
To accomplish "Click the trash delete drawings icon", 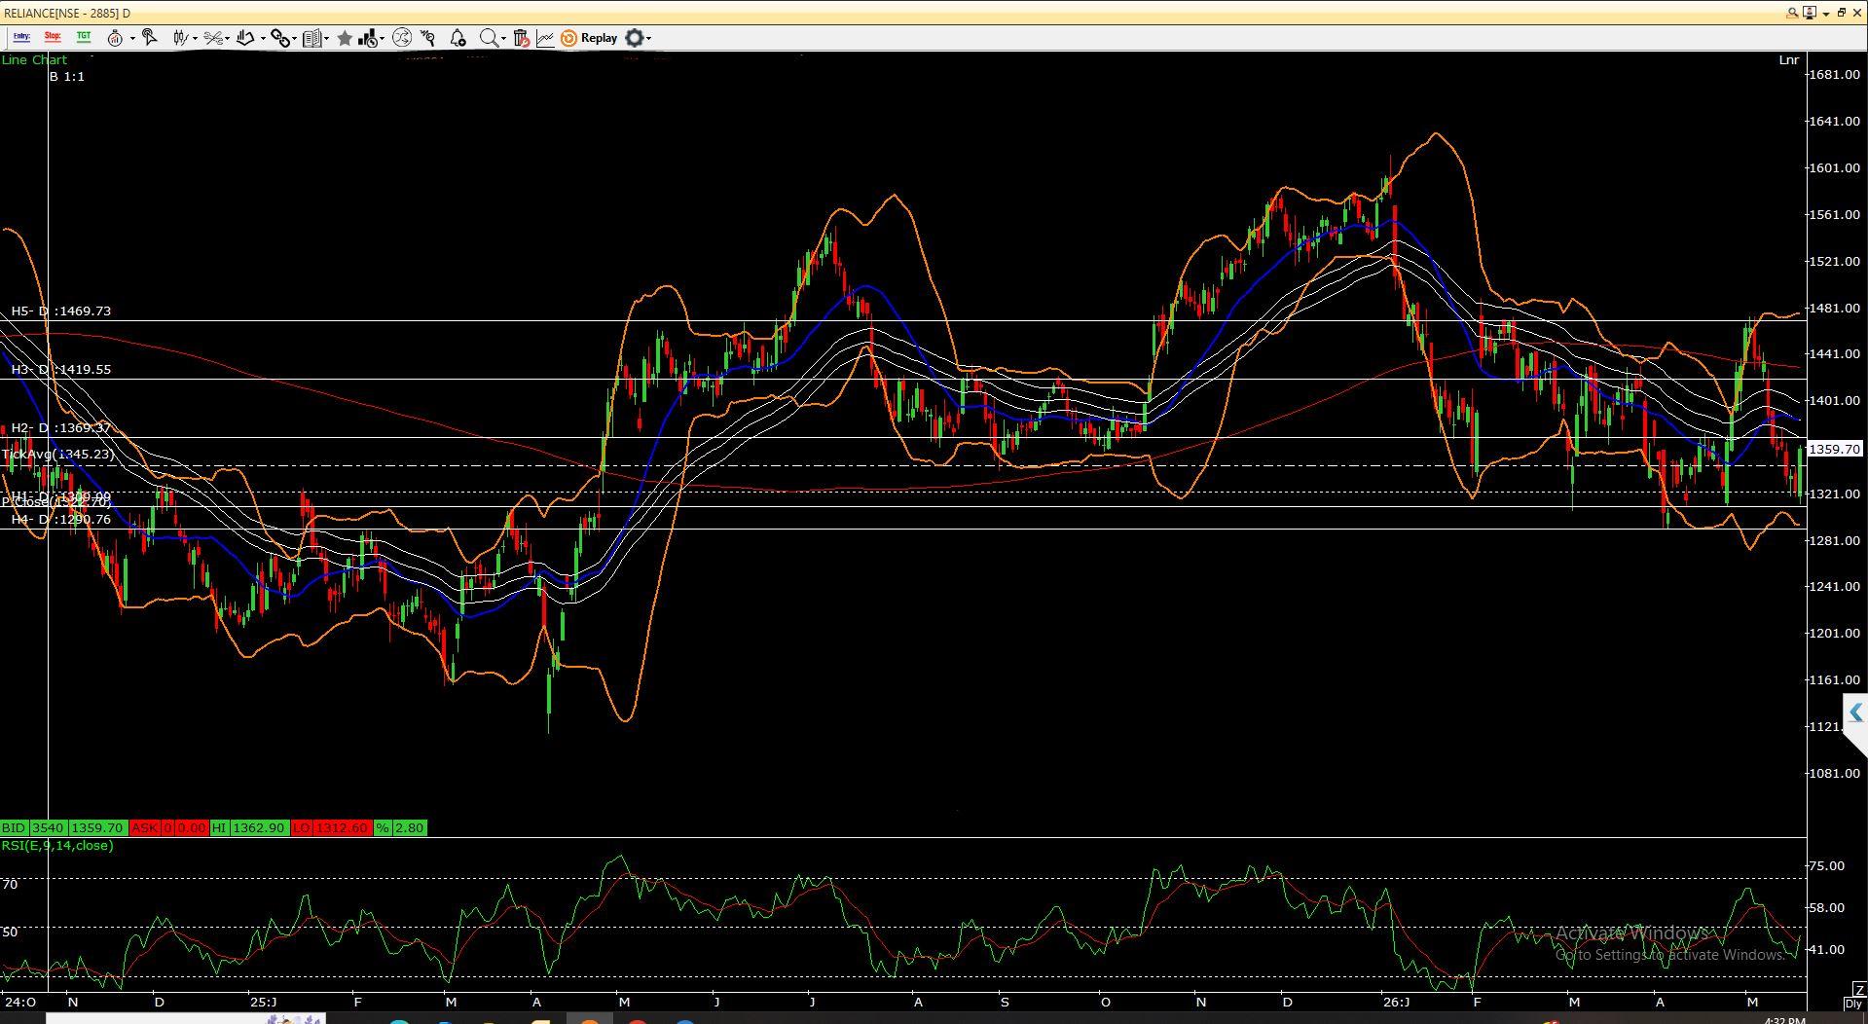I will tap(521, 38).
